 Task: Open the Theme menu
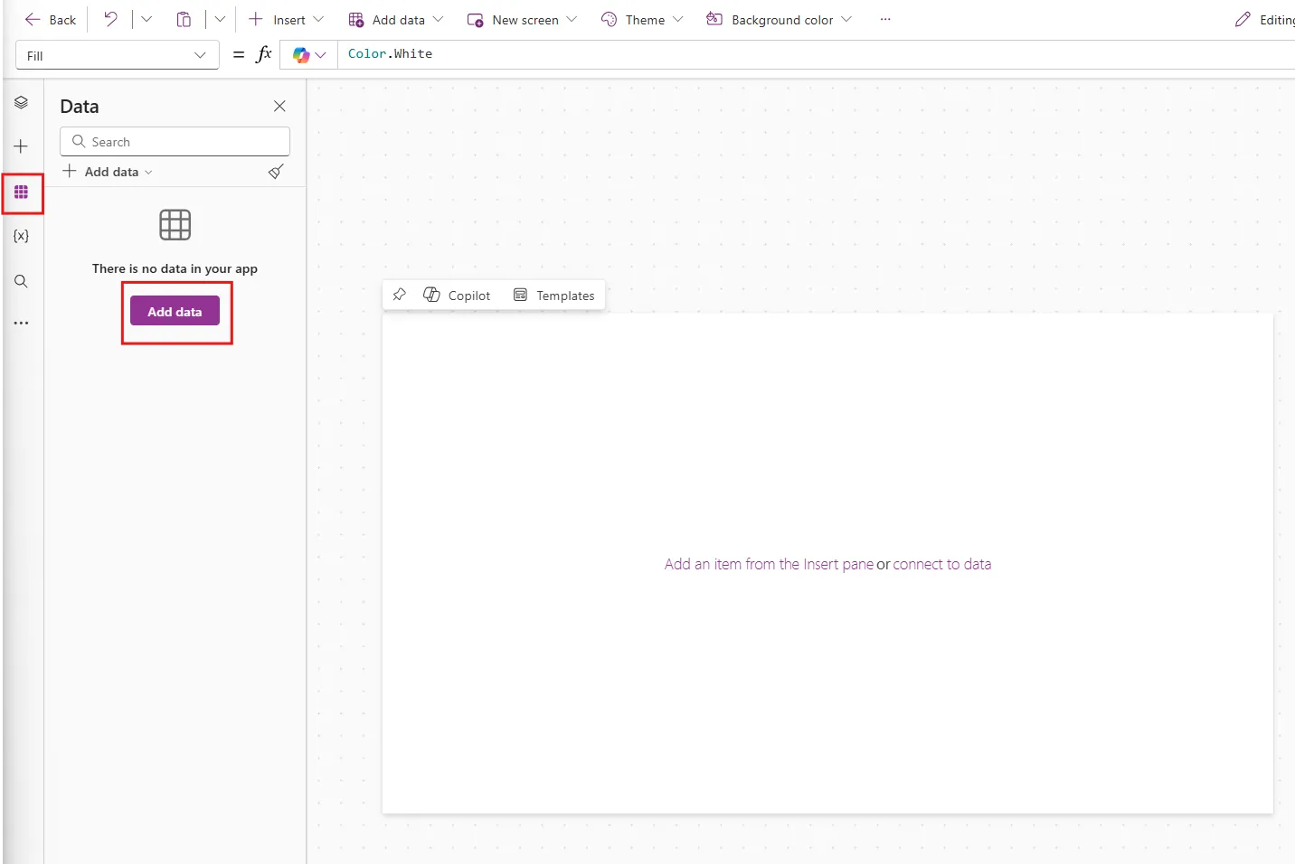tap(642, 20)
